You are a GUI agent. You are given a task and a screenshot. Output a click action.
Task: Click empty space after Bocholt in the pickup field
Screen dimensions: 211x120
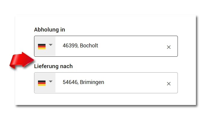tap(133, 46)
